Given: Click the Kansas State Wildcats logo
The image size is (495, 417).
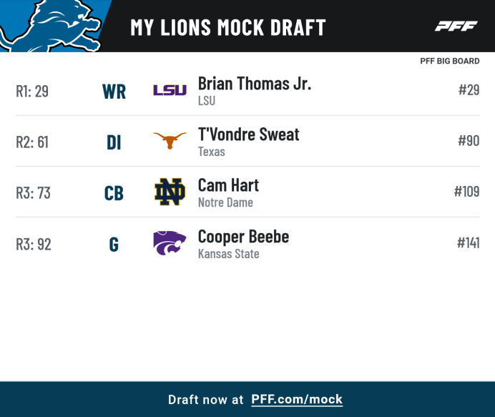Looking at the screenshot, I should pos(170,243).
